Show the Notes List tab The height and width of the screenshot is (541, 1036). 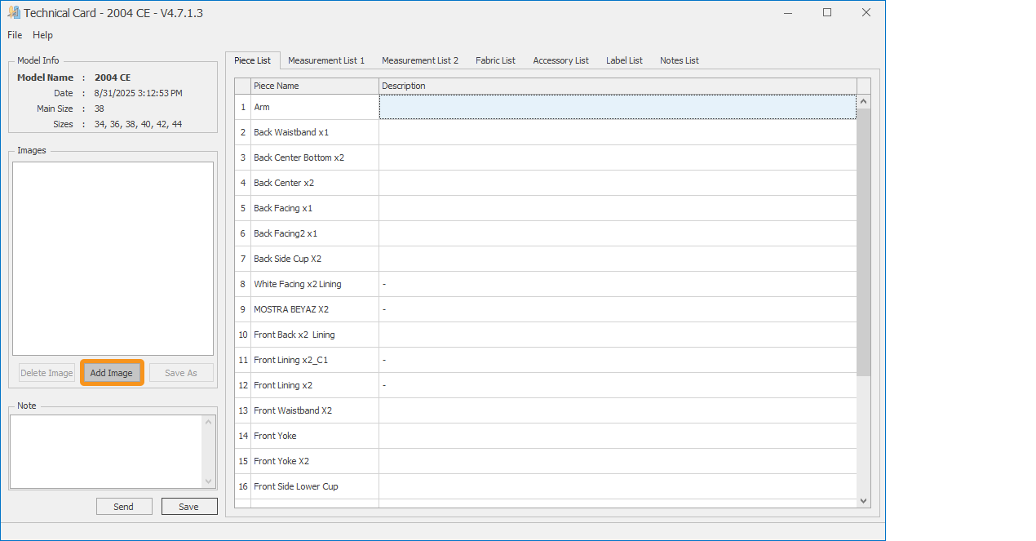point(679,60)
